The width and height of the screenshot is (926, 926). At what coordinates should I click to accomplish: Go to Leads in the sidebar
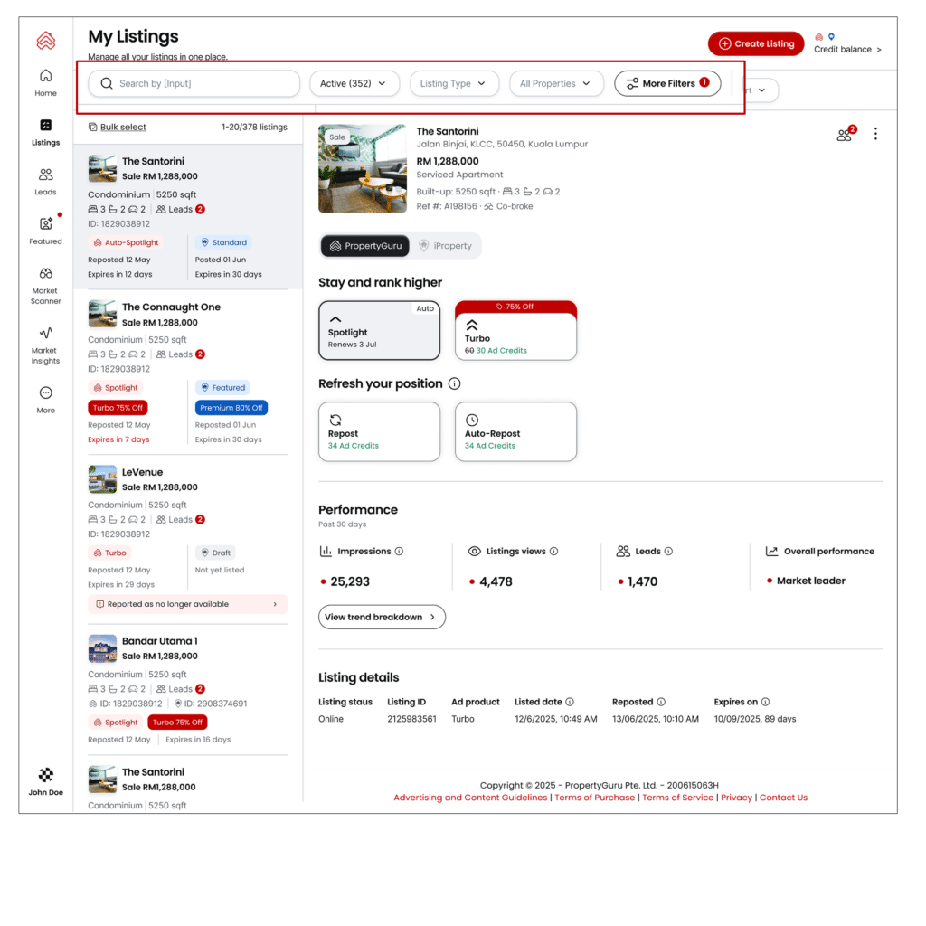(45, 181)
